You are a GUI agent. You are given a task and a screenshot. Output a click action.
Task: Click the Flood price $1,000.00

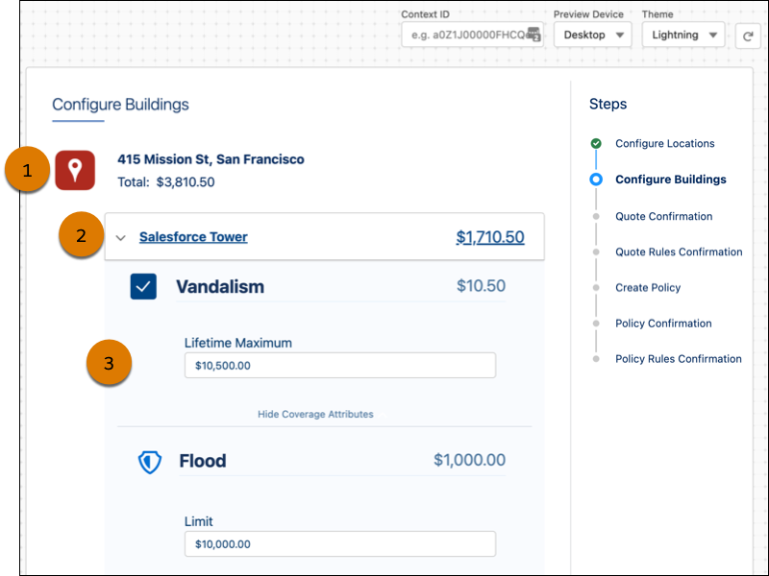(469, 460)
